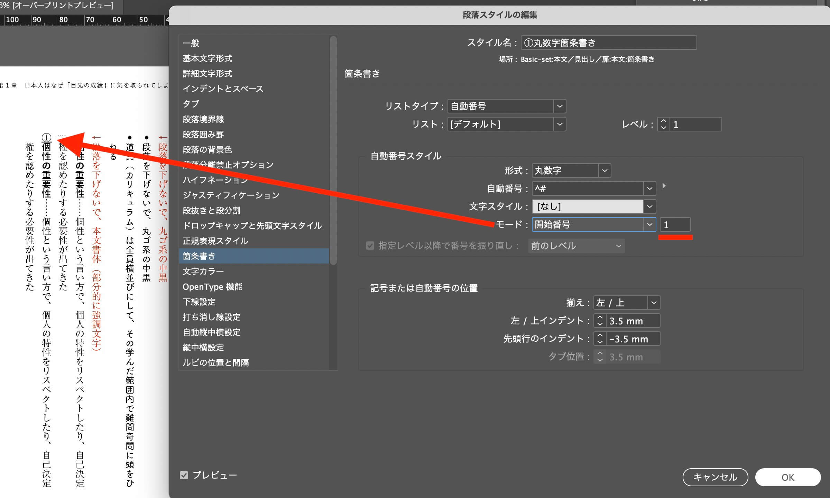
Task: Open the リスト [デフォルト] dropdown
Action: [x=559, y=124]
